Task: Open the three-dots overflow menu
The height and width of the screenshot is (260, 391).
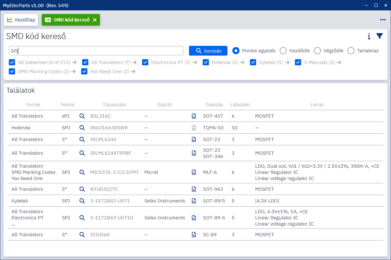Action: [x=383, y=20]
